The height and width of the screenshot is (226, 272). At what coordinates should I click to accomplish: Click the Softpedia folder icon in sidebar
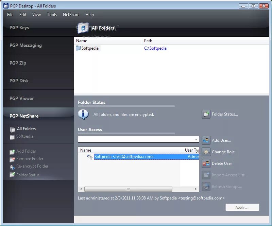pyautogui.click(x=12, y=137)
